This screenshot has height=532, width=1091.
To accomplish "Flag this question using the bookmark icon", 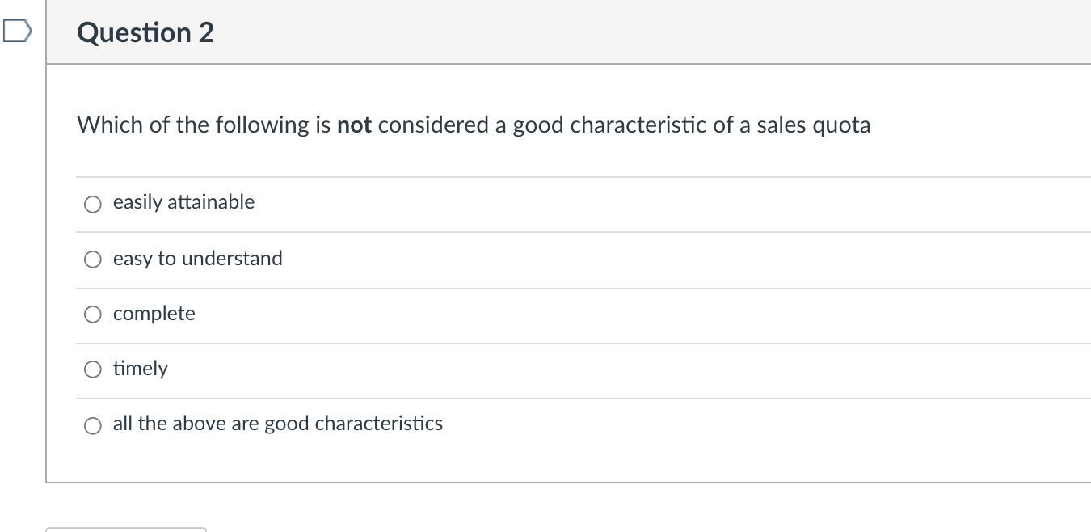I will [x=15, y=33].
